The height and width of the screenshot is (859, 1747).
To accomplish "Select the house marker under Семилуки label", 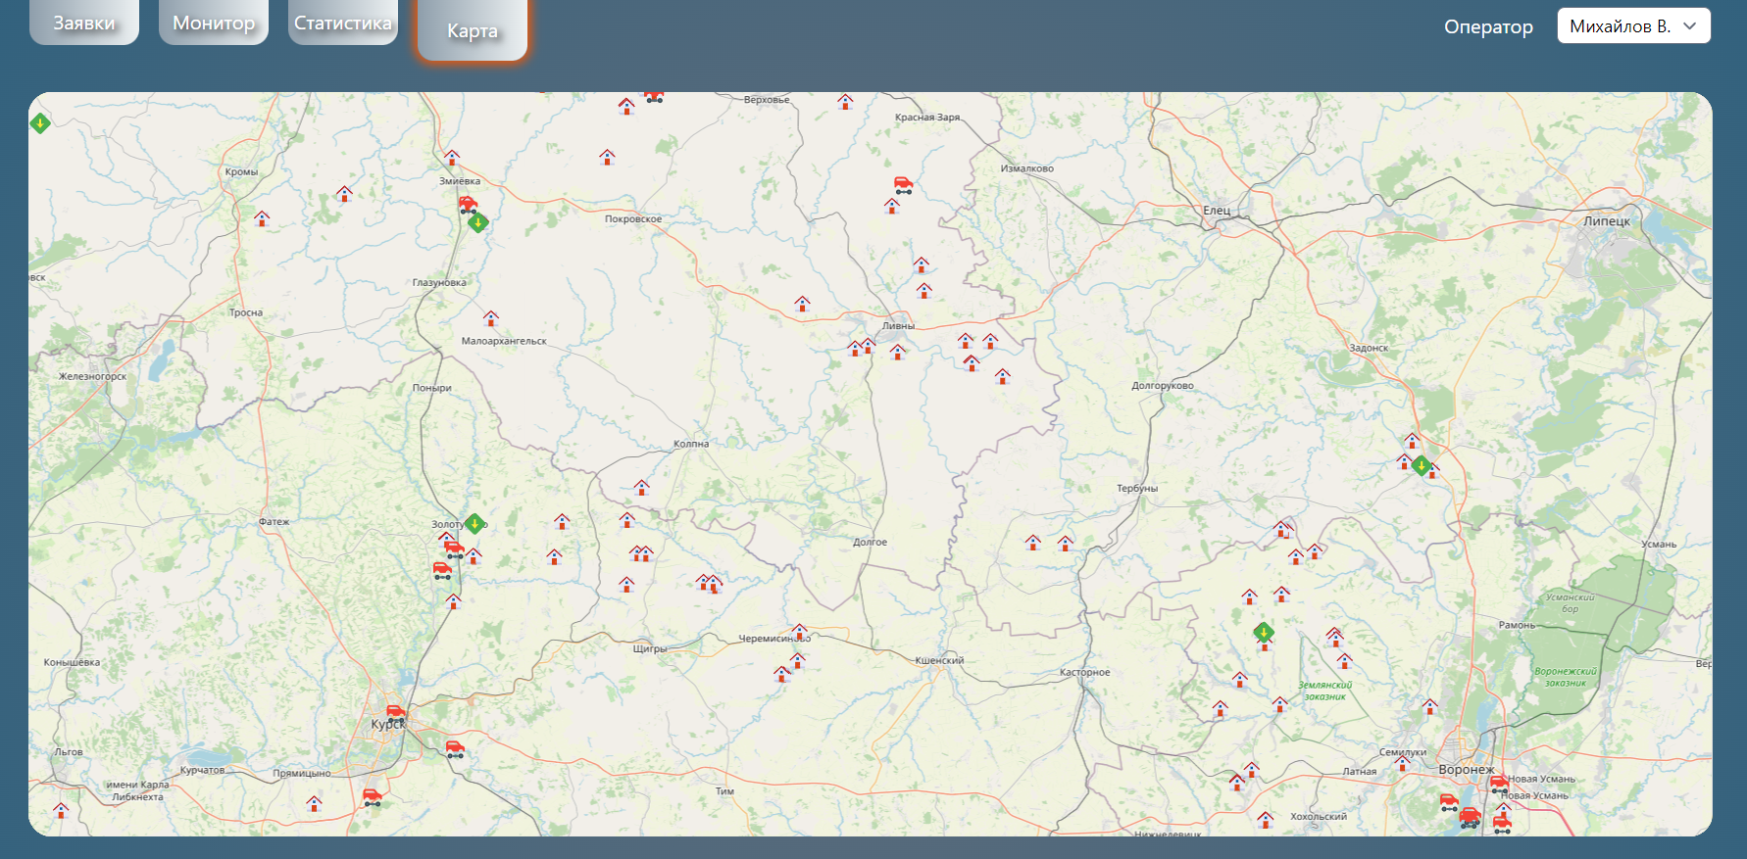I will point(1403,762).
